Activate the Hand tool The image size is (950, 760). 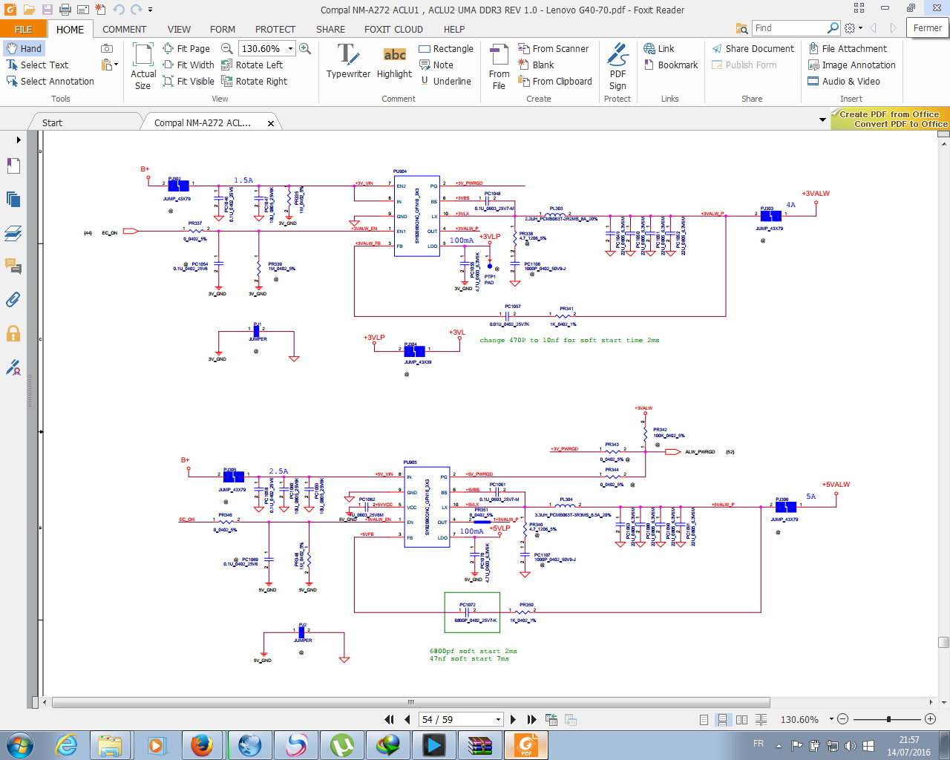(x=24, y=48)
